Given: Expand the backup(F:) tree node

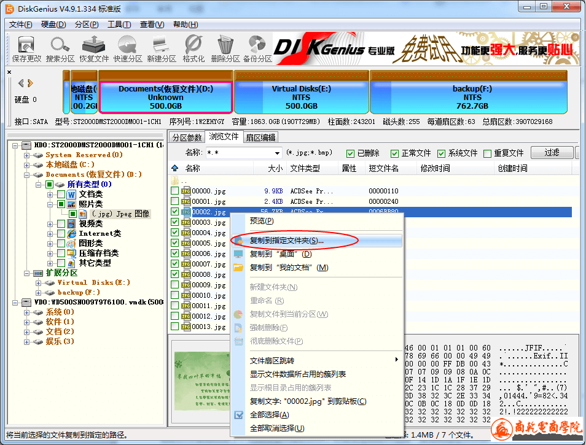Looking at the screenshot, I should (x=38, y=293).
